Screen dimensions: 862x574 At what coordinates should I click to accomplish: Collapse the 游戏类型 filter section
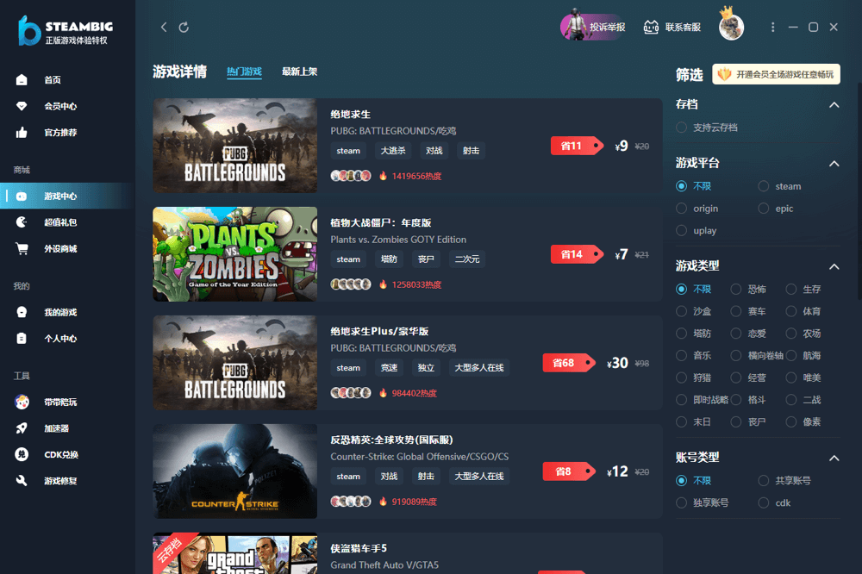coord(834,267)
